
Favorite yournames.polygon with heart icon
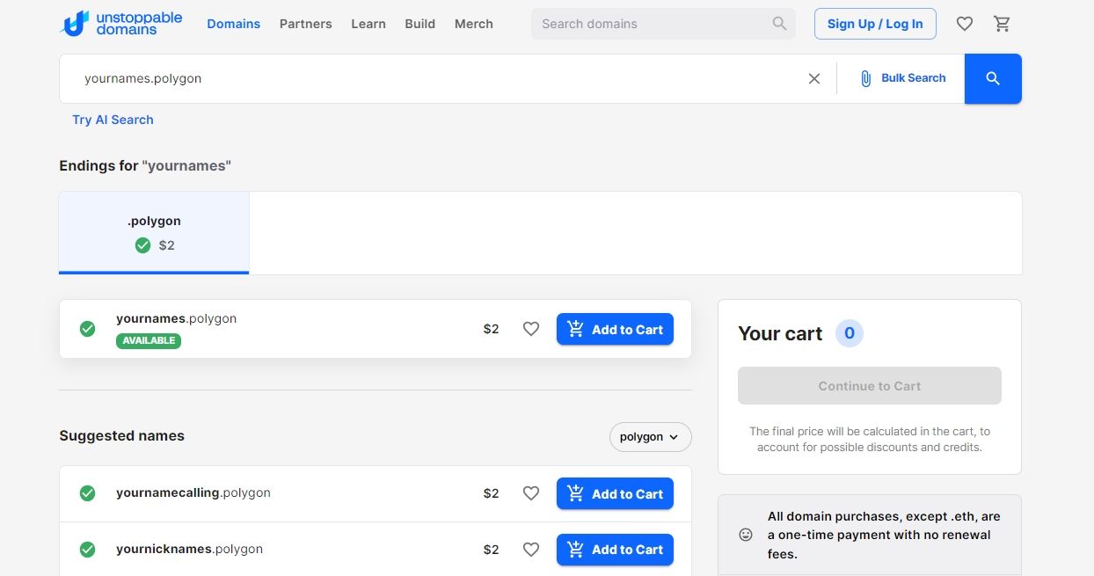point(531,329)
